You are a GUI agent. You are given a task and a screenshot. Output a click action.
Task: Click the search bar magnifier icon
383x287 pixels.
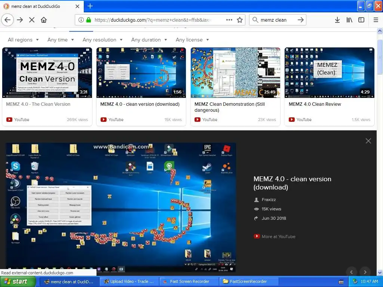pyautogui.click(x=255, y=20)
